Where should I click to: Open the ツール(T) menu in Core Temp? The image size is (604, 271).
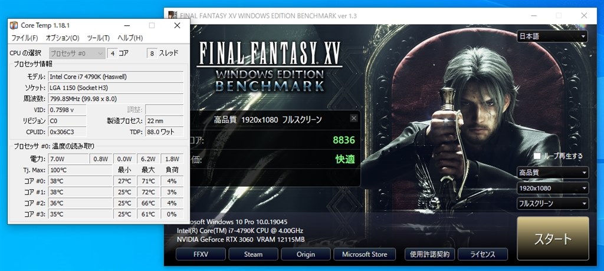point(99,38)
